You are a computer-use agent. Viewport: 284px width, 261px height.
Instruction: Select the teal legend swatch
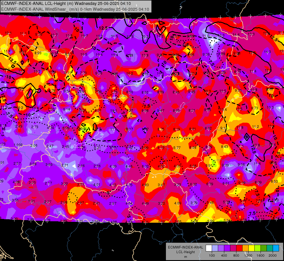tap(270, 248)
